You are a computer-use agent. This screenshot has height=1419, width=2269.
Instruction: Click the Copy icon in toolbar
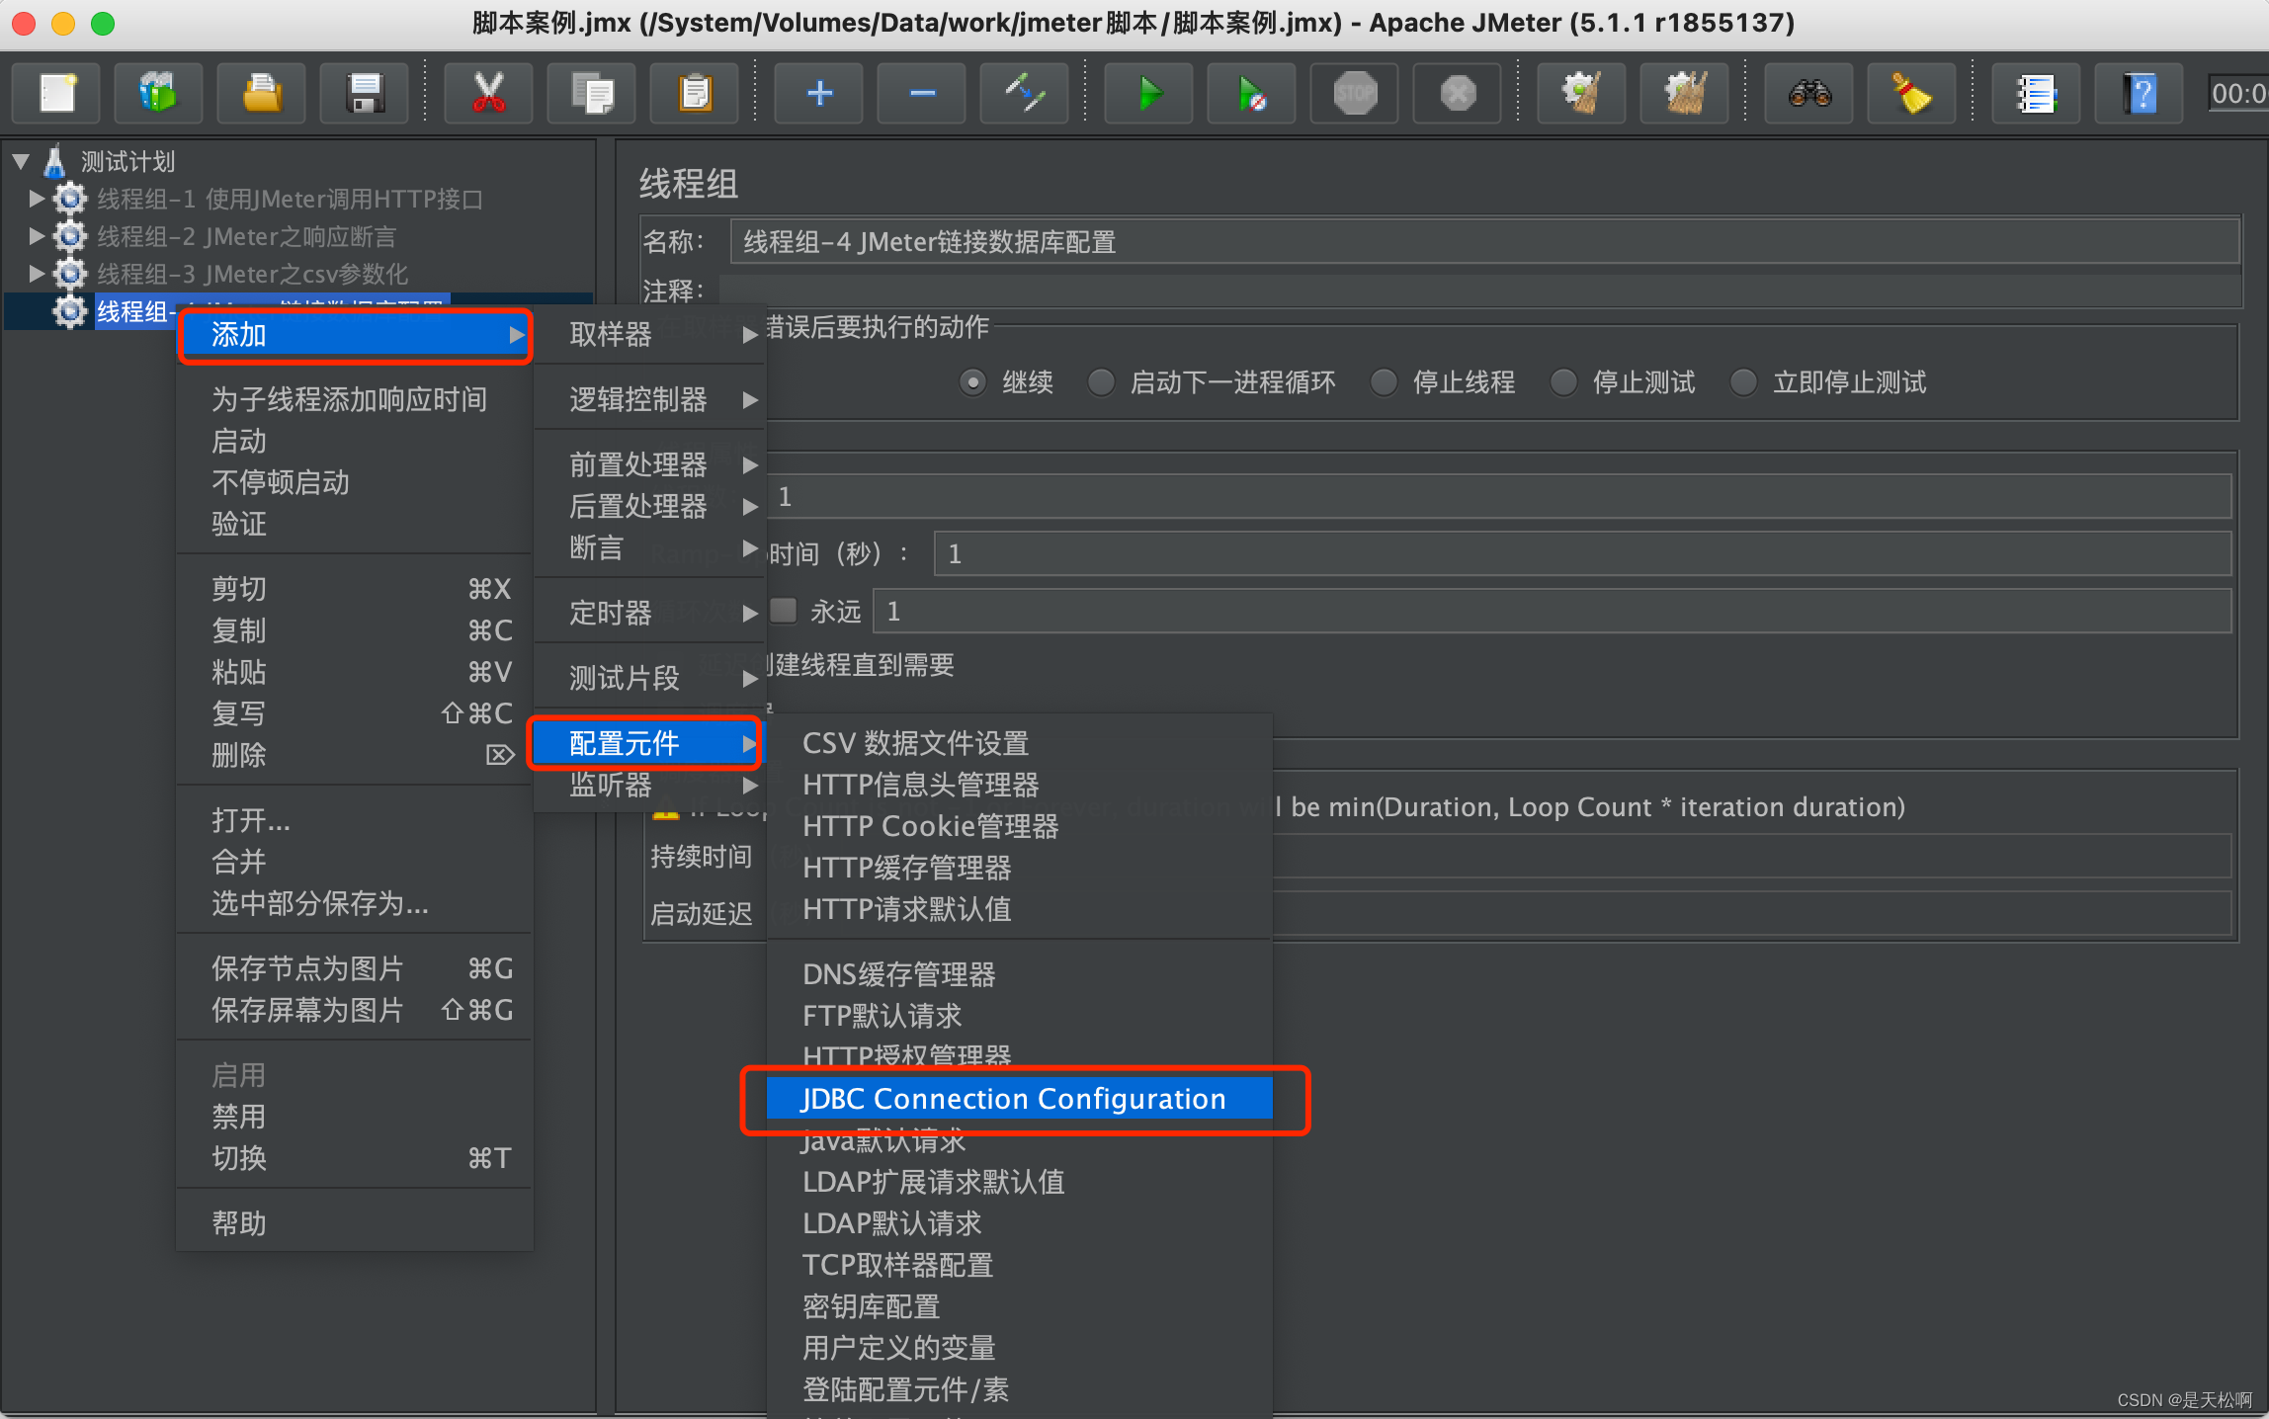(591, 94)
